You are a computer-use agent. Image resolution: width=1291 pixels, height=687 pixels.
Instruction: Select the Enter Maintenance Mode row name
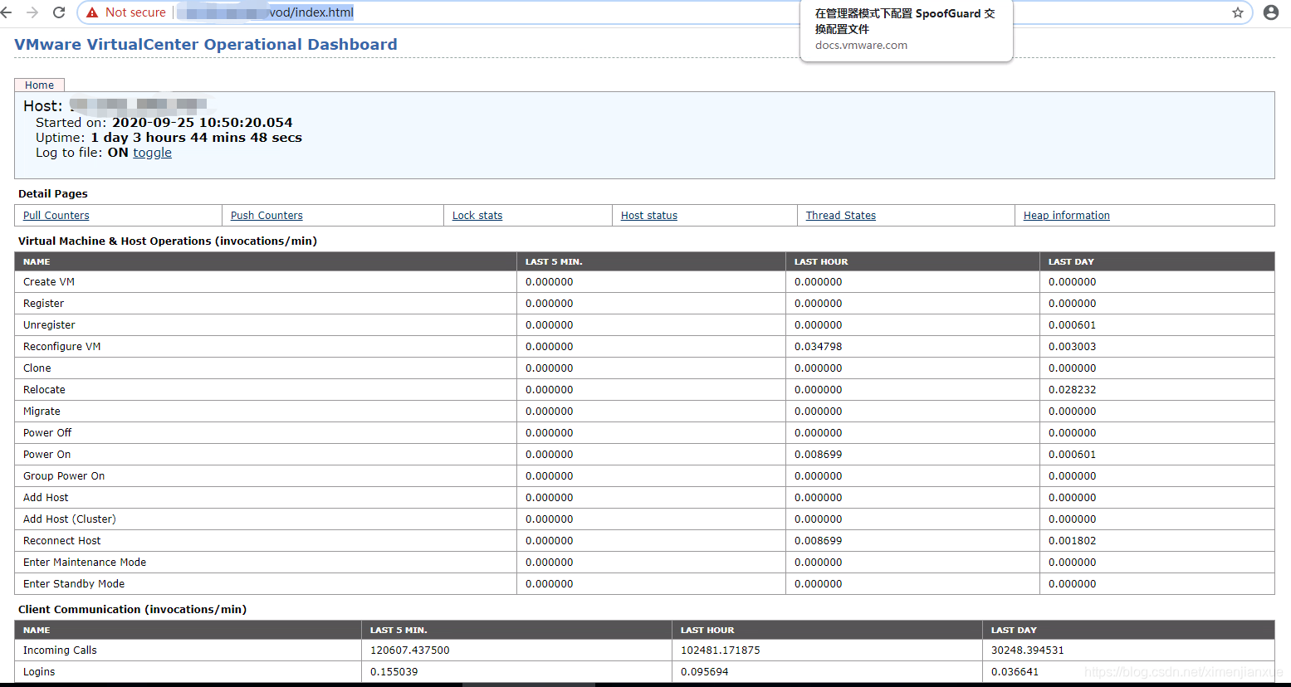point(85,563)
